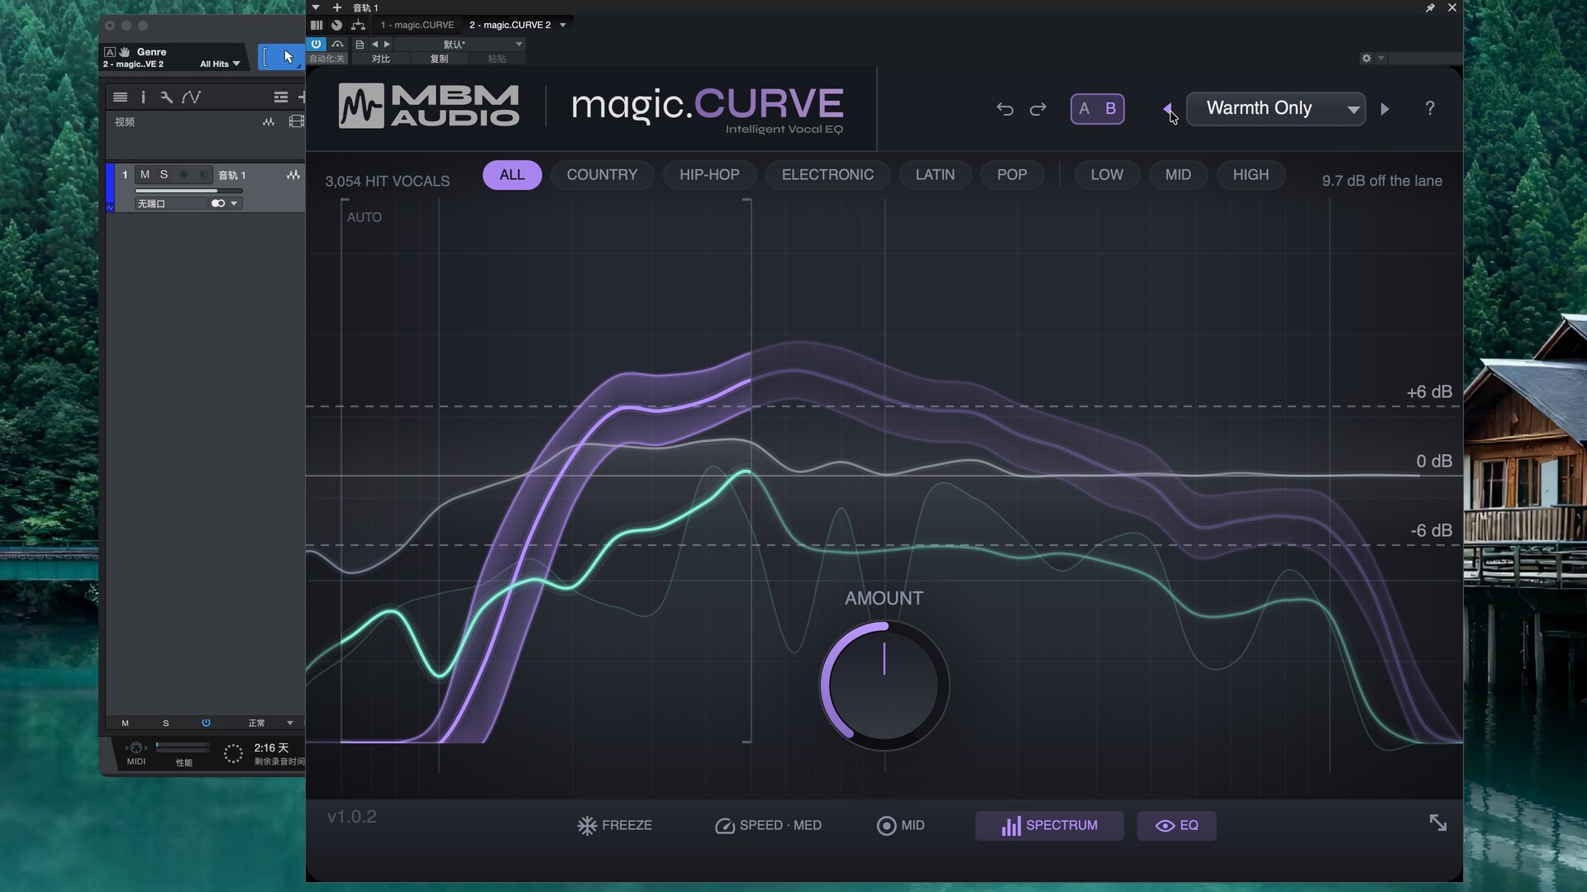Open the wrench options icon
The image size is (1587, 892).
[x=166, y=97]
